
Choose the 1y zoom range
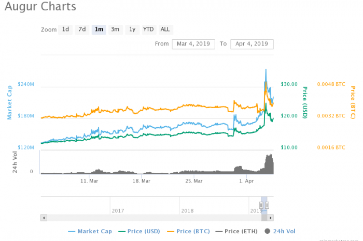coord(132,29)
